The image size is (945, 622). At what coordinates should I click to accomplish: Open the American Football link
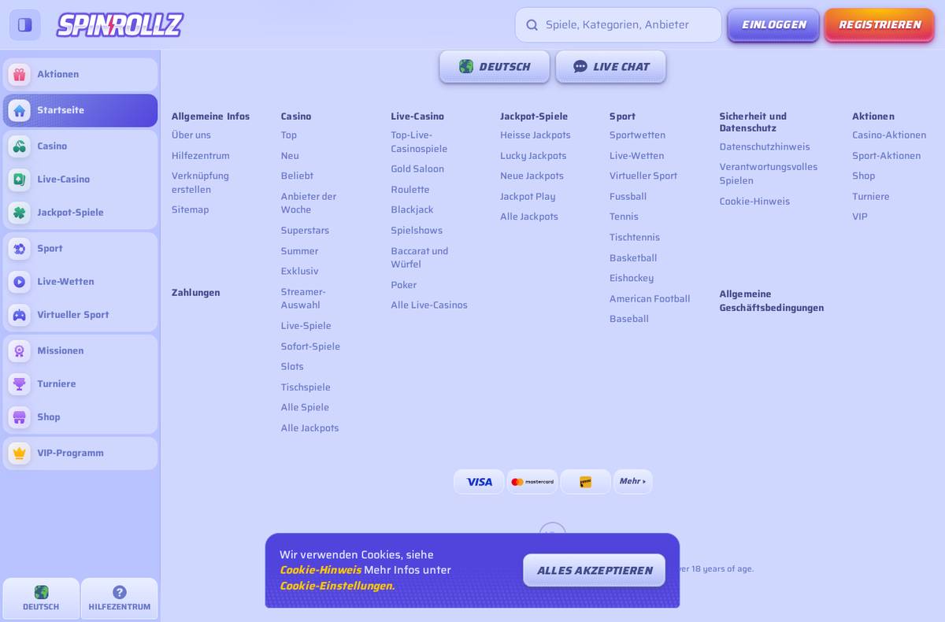pyautogui.click(x=650, y=299)
